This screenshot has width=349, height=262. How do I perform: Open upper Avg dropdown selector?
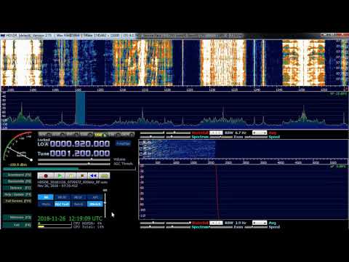pos(260,133)
